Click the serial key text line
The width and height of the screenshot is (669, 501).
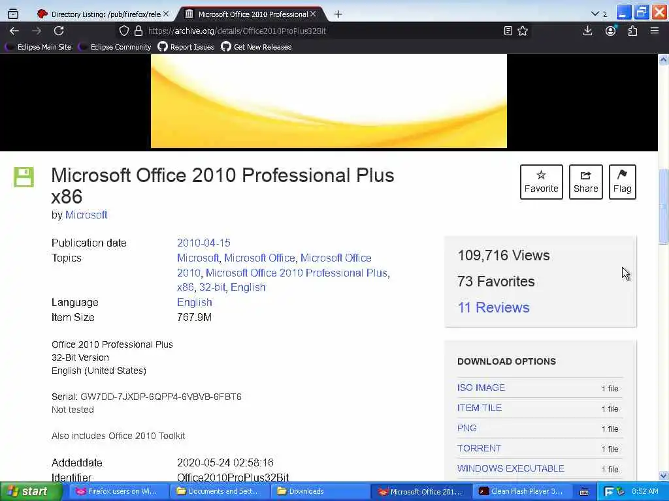coord(146,397)
